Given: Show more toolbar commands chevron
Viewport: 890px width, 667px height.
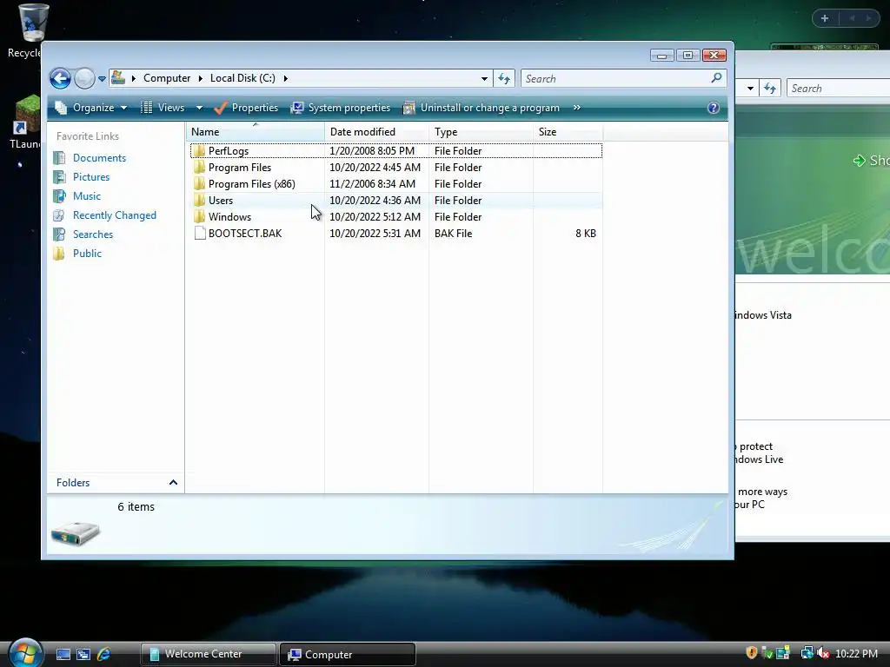Looking at the screenshot, I should (577, 107).
